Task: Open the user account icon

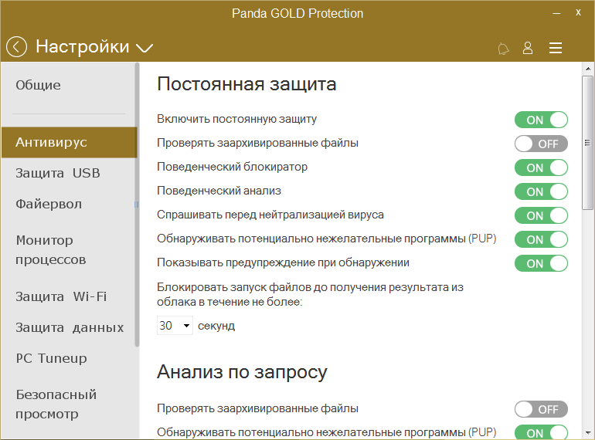Action: click(528, 48)
